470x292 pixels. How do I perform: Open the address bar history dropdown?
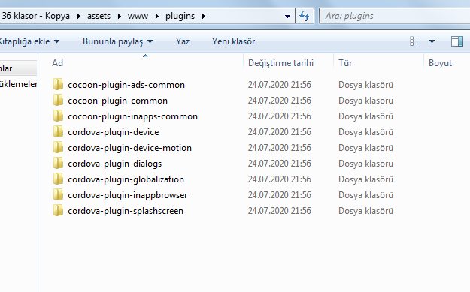point(287,17)
